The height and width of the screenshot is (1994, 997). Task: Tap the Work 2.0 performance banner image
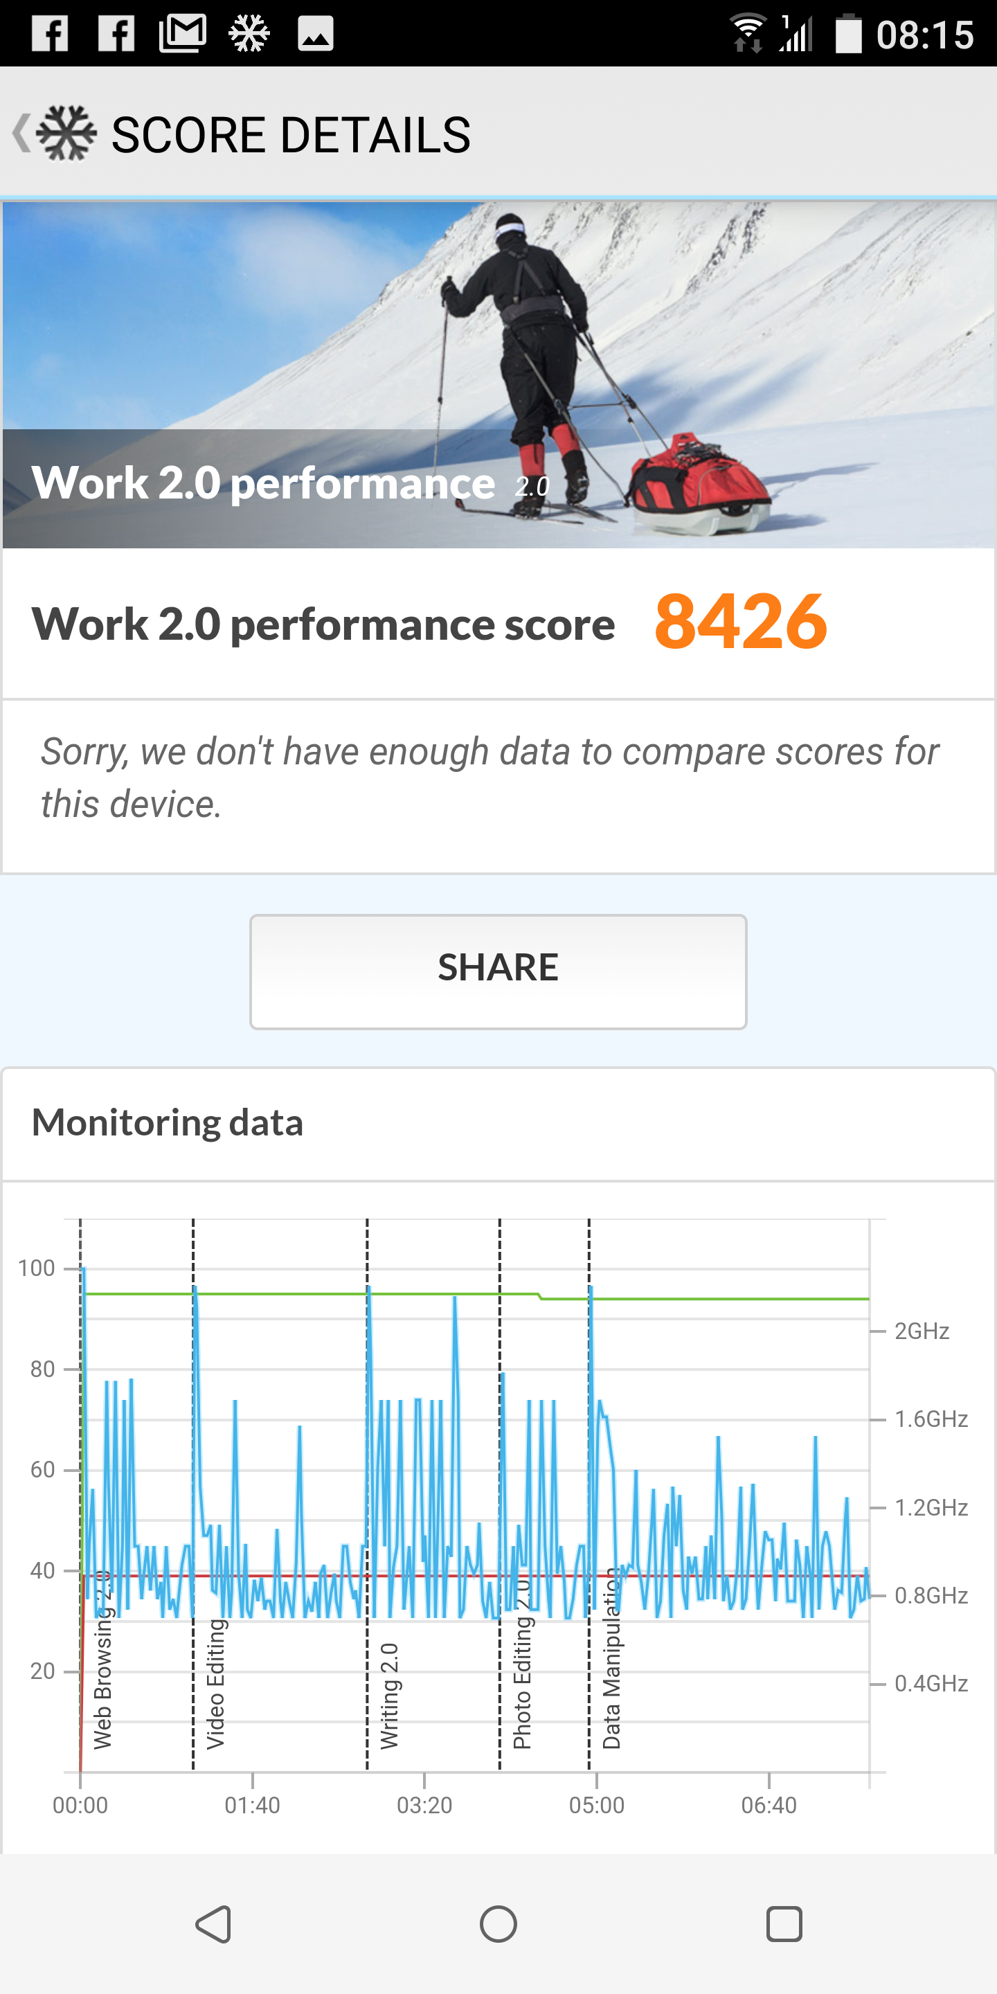(498, 375)
